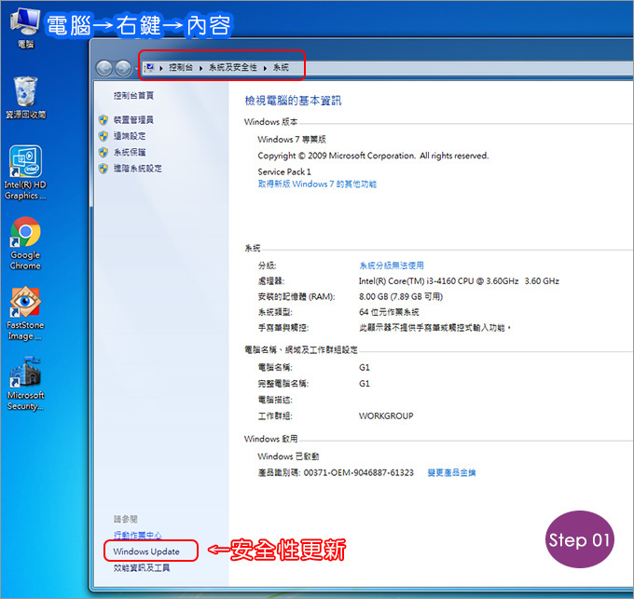Click the product ID 00371-OEM-9046887-61323
Screen dimensions: 634x599
(x=359, y=472)
